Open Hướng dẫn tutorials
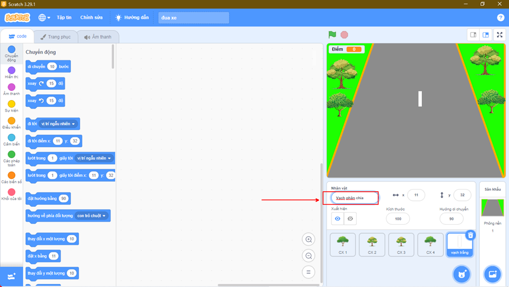The image size is (509, 287). (x=132, y=17)
